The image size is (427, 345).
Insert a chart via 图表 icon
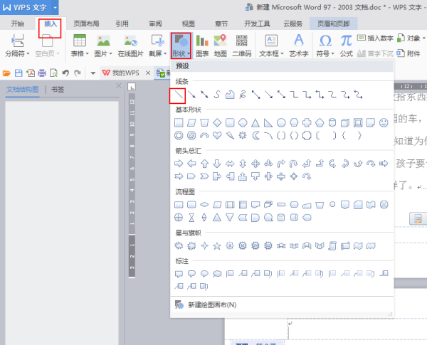(x=202, y=46)
